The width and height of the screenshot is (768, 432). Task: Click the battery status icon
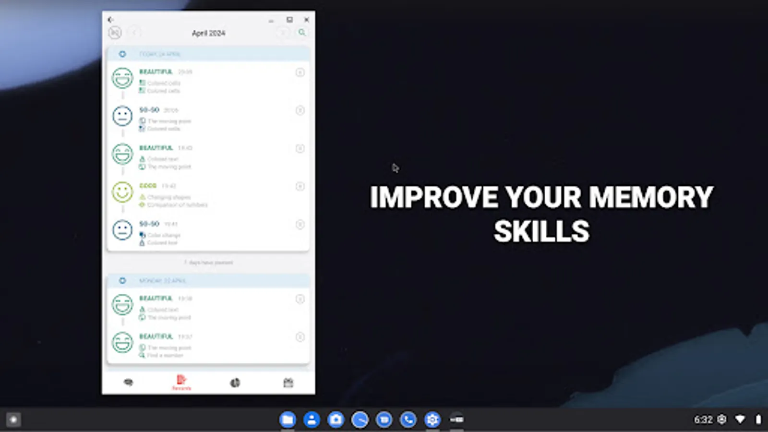click(758, 420)
